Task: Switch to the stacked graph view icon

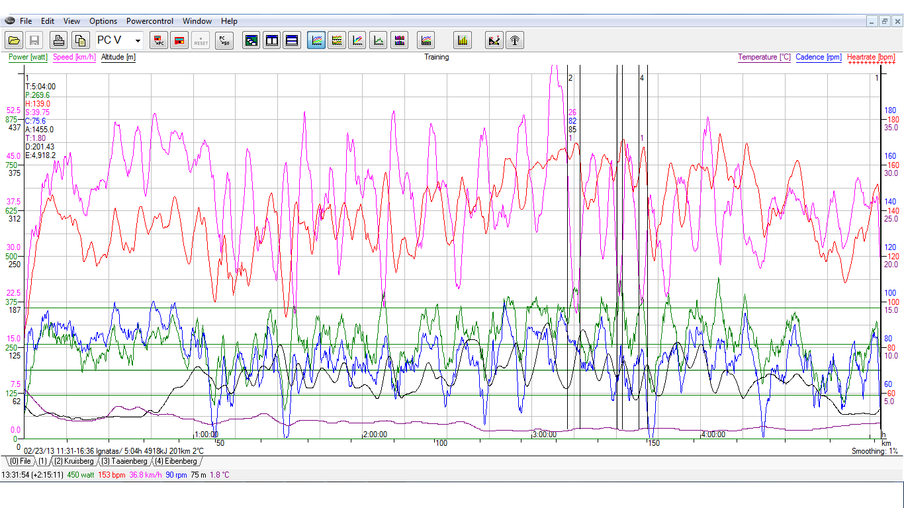Action: [x=337, y=40]
